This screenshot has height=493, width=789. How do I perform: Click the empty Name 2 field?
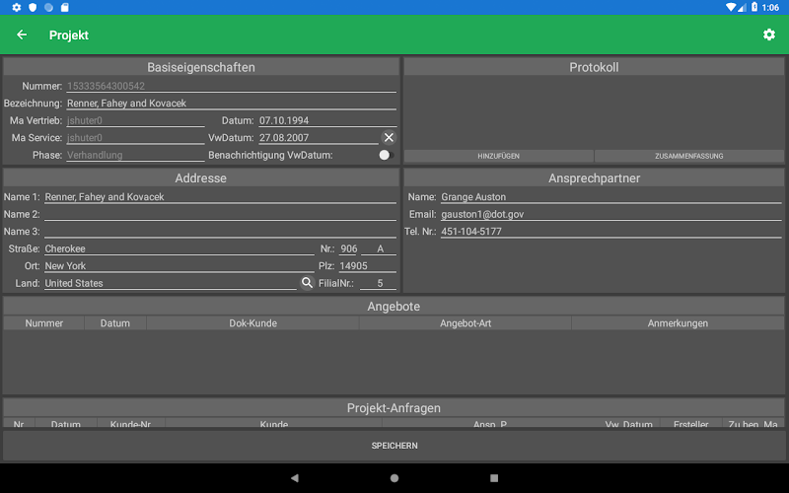point(220,214)
